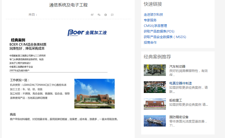This screenshot has height=138, width=225.
Task: Click the 汽车制动器 case title
Action: point(177,66)
